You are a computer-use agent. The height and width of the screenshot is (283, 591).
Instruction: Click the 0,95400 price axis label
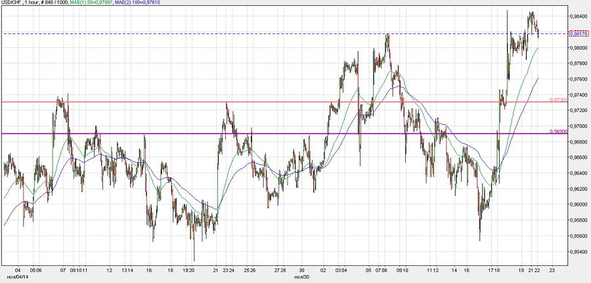tap(579, 252)
